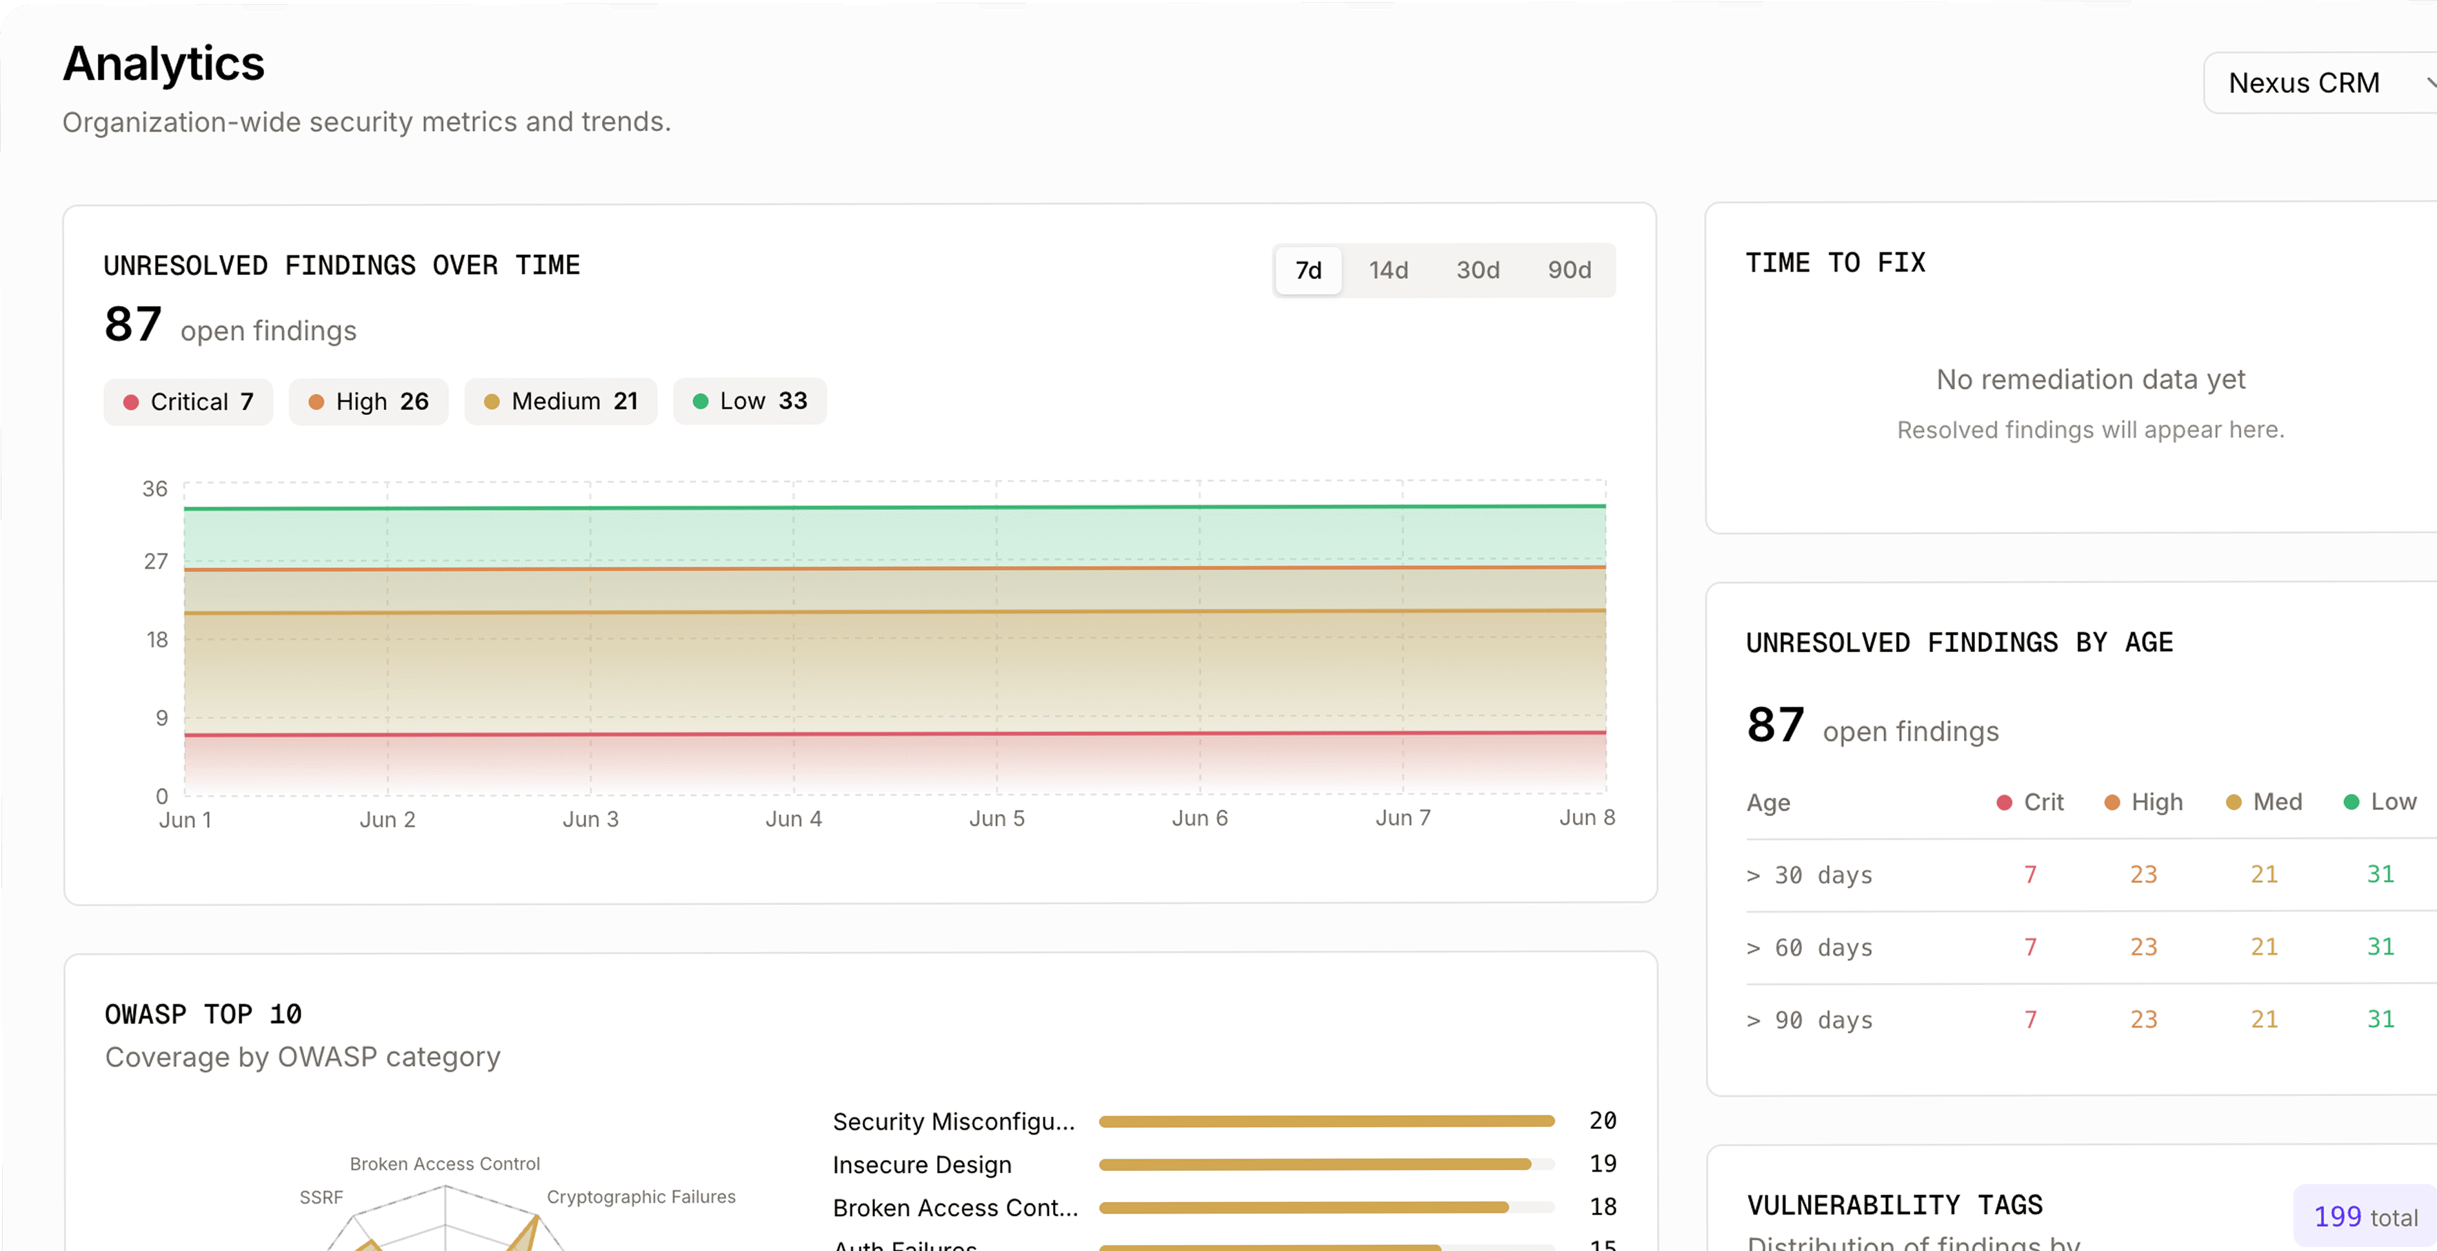Click Crit count 7 in > 30 days row

pos(2030,875)
